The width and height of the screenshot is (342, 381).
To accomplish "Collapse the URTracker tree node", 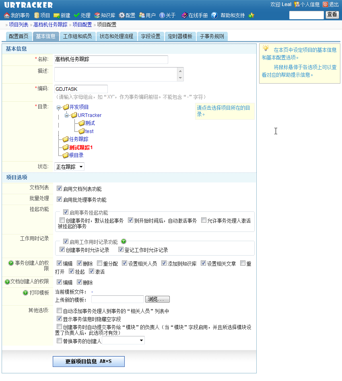I will tap(67, 115).
